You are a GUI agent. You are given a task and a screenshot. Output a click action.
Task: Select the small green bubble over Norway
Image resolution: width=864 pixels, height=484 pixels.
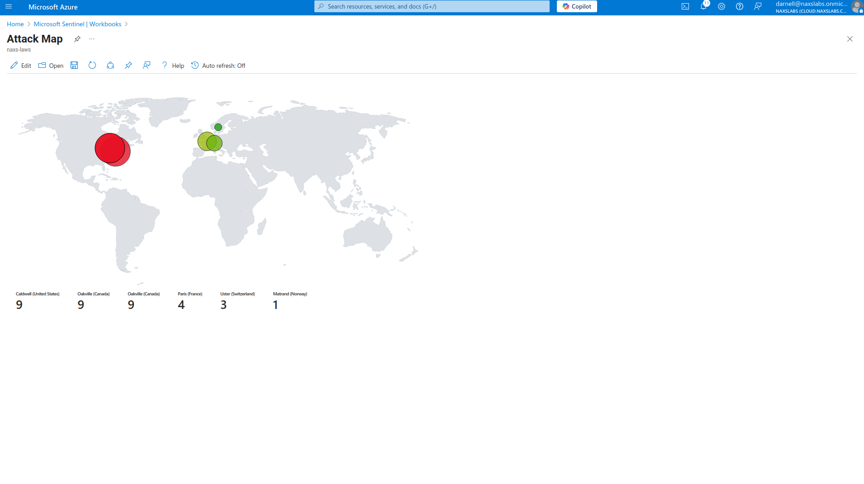point(218,127)
